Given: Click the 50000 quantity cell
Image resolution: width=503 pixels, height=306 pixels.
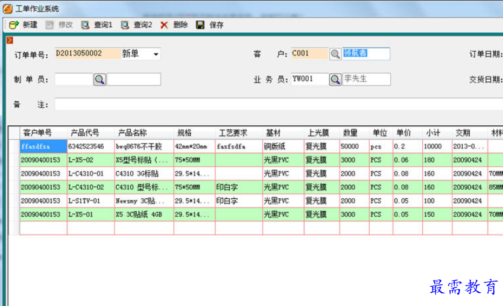Looking at the screenshot, I should [x=354, y=146].
